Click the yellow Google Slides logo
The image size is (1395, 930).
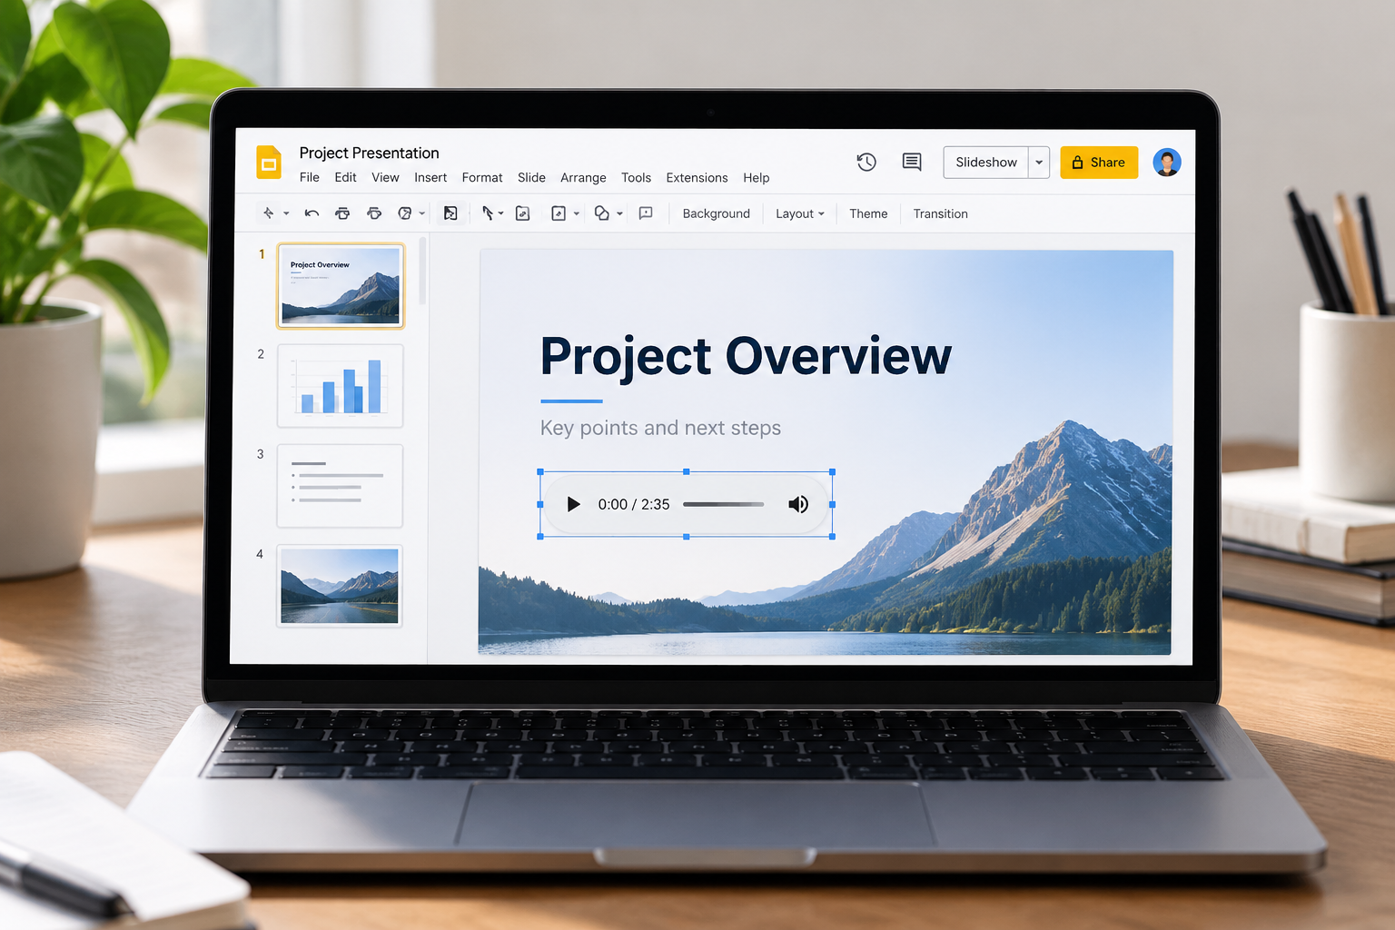click(269, 163)
